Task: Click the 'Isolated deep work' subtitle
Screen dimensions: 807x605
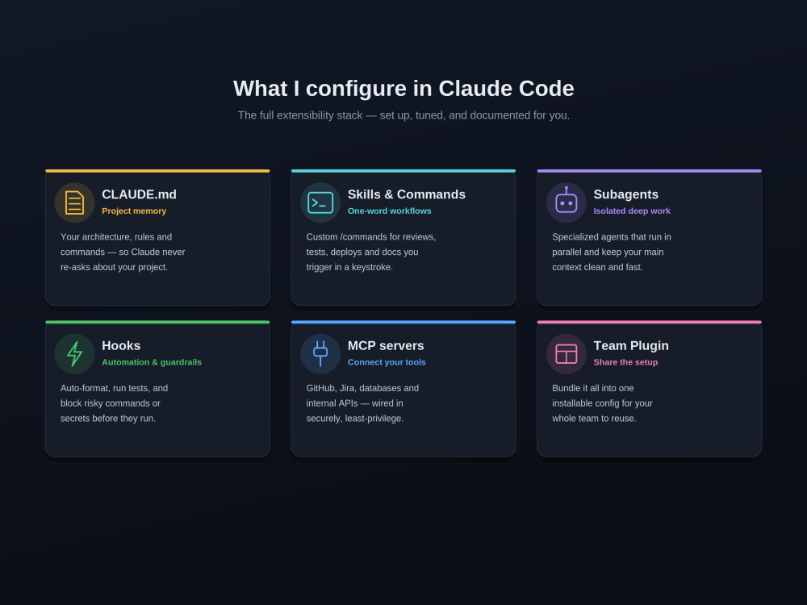Action: click(632, 211)
